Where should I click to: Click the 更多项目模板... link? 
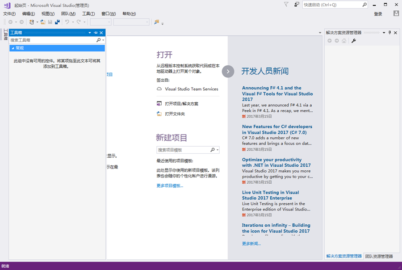pyautogui.click(x=170, y=186)
